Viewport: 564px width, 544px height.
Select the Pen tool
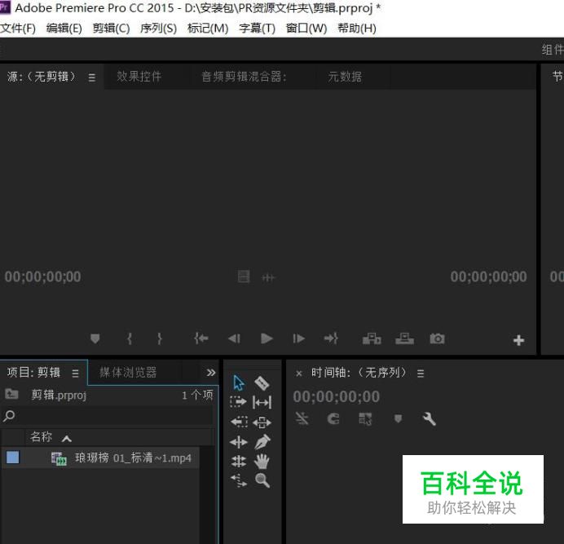click(262, 442)
